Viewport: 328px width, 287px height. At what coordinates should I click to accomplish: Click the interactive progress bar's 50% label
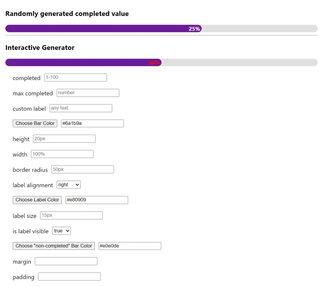click(x=154, y=63)
